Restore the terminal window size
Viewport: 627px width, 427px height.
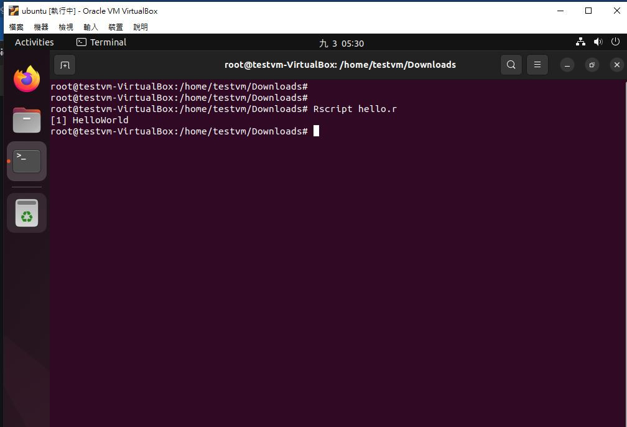pos(592,65)
